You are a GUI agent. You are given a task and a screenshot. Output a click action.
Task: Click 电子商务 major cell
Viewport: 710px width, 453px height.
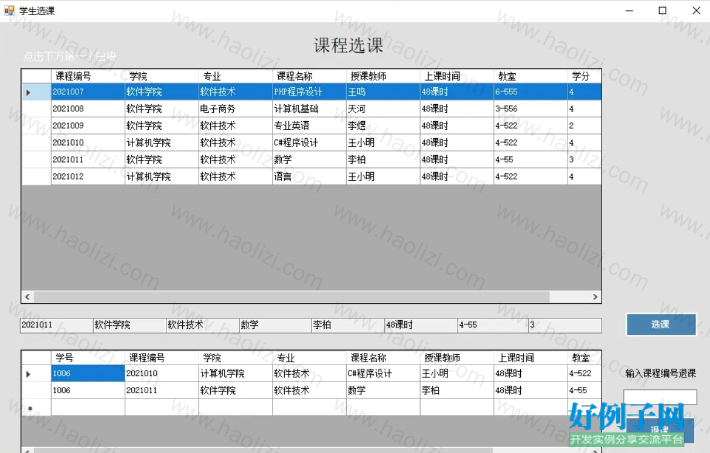click(x=235, y=109)
